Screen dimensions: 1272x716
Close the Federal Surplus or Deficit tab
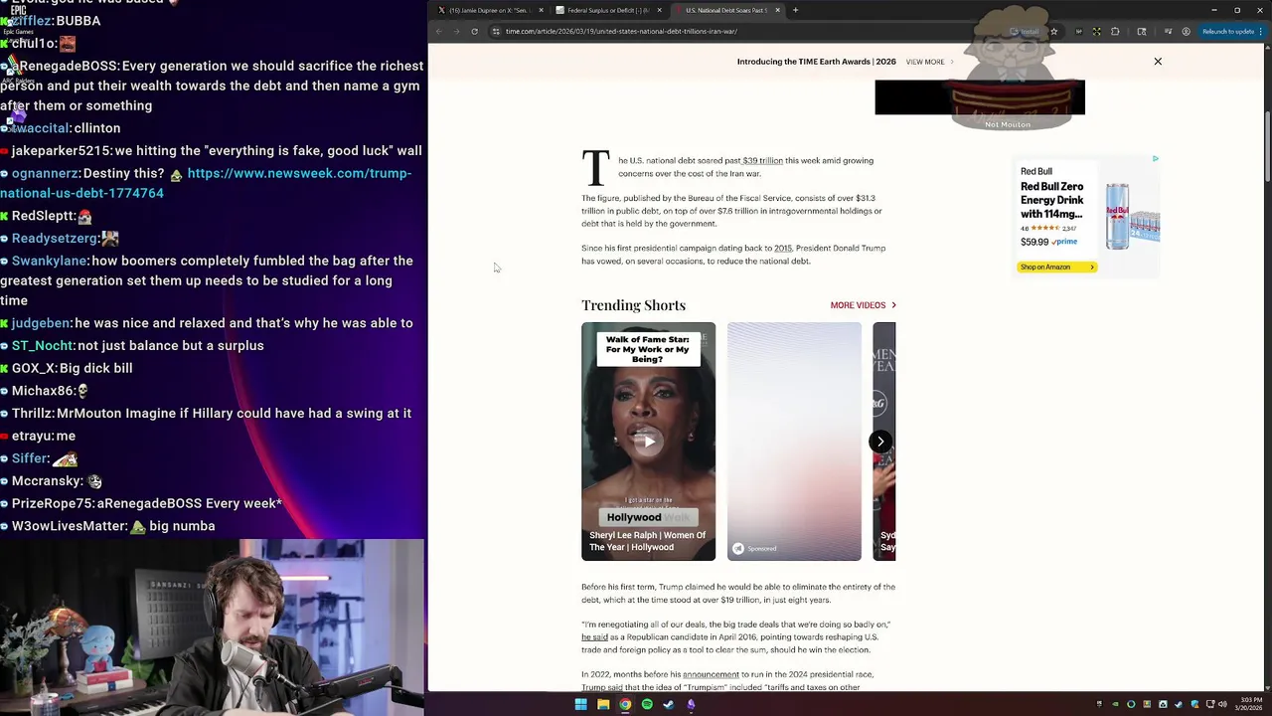click(659, 10)
